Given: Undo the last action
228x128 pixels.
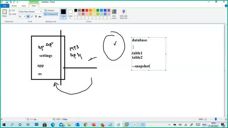Looking at the screenshot, I should point(10,2).
